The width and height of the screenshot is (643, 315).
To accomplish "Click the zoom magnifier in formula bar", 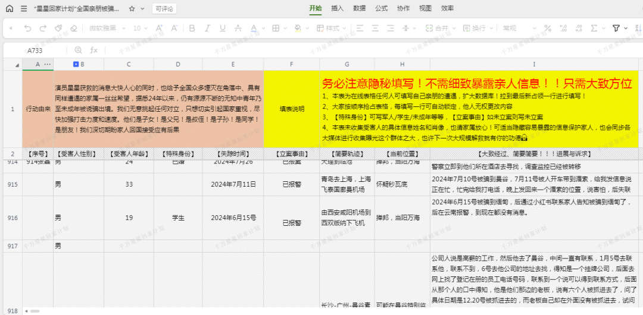I will click(79, 50).
